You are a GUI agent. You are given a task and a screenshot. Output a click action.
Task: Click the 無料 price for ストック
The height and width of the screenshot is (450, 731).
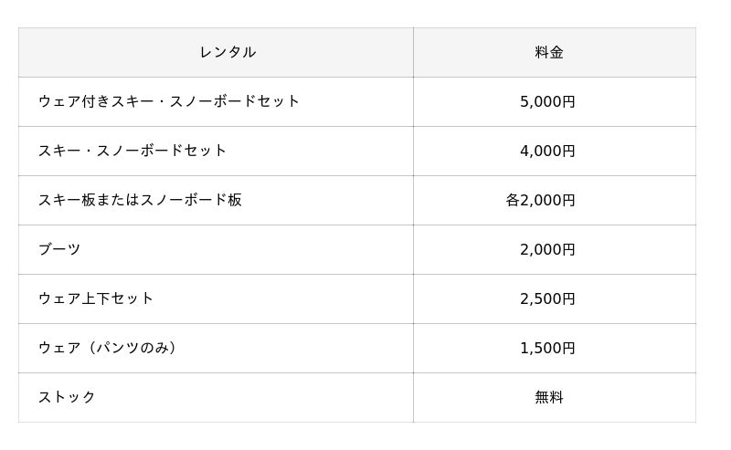pos(549,397)
